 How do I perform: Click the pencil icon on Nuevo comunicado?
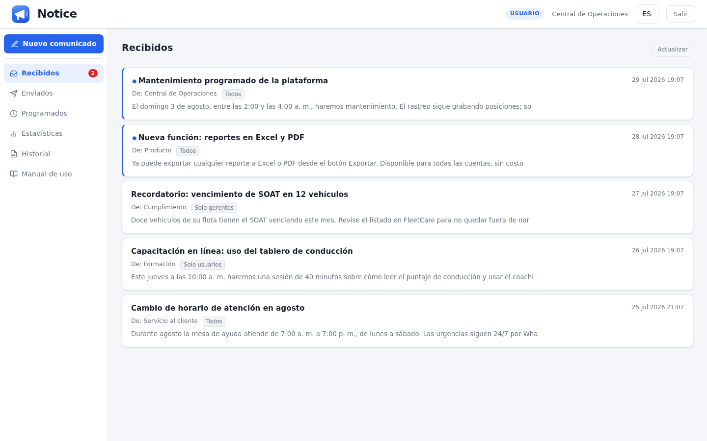click(x=15, y=44)
